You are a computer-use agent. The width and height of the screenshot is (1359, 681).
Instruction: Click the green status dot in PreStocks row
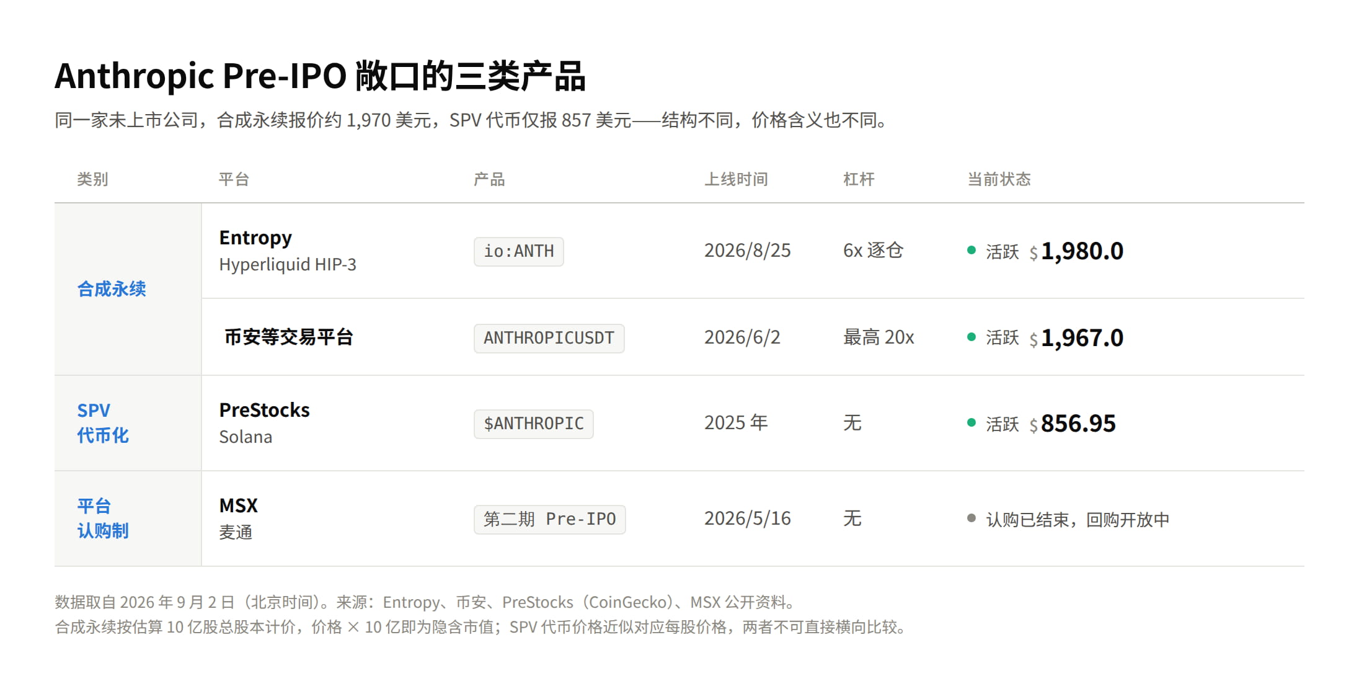(x=972, y=422)
